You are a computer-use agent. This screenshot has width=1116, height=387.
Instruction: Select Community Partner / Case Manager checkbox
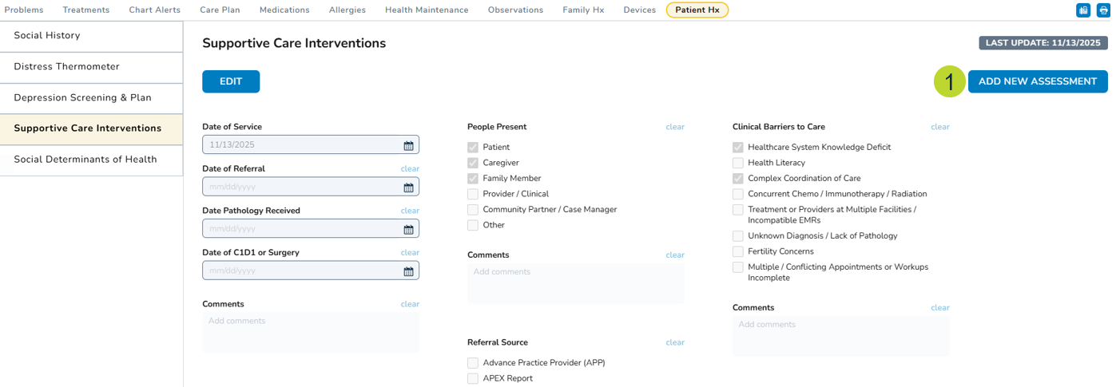pyautogui.click(x=473, y=210)
